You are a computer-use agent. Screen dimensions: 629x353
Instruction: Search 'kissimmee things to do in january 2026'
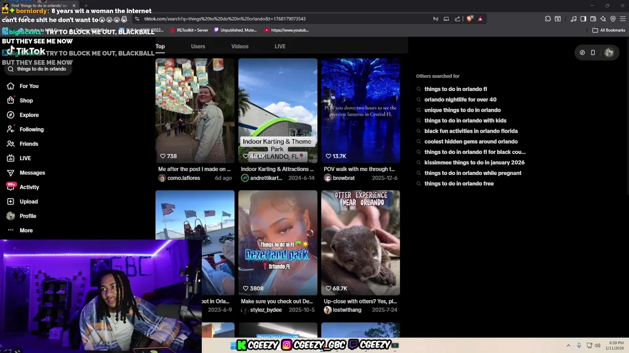[x=474, y=162]
